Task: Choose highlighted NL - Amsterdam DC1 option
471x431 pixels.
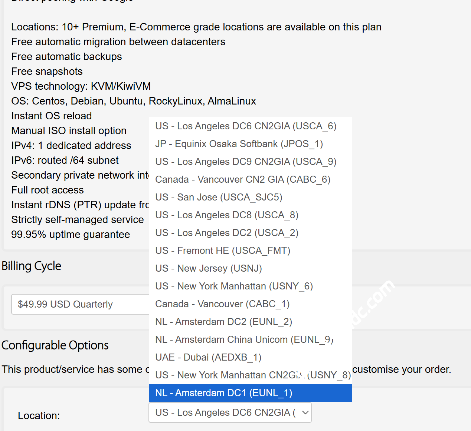Action: point(250,393)
